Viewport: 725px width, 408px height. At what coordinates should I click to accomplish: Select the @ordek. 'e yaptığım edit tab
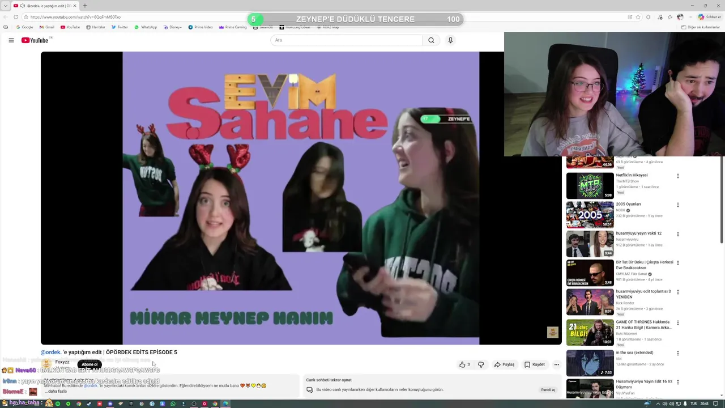tap(45, 6)
